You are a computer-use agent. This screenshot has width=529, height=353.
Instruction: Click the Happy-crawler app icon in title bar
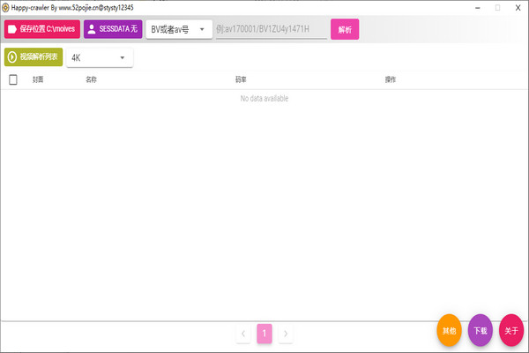pyautogui.click(x=6, y=6)
